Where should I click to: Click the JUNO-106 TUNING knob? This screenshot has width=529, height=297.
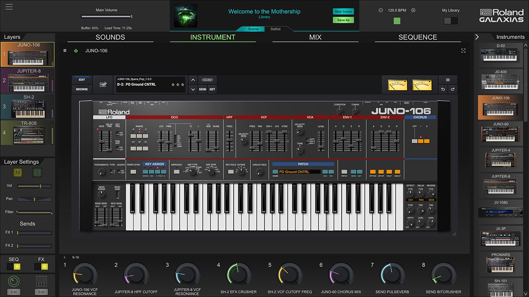355,111
